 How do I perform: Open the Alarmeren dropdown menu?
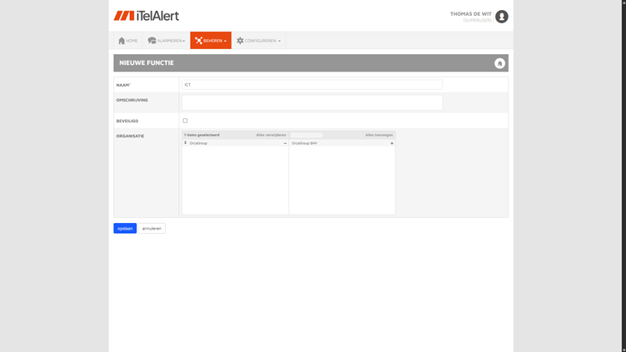point(166,41)
